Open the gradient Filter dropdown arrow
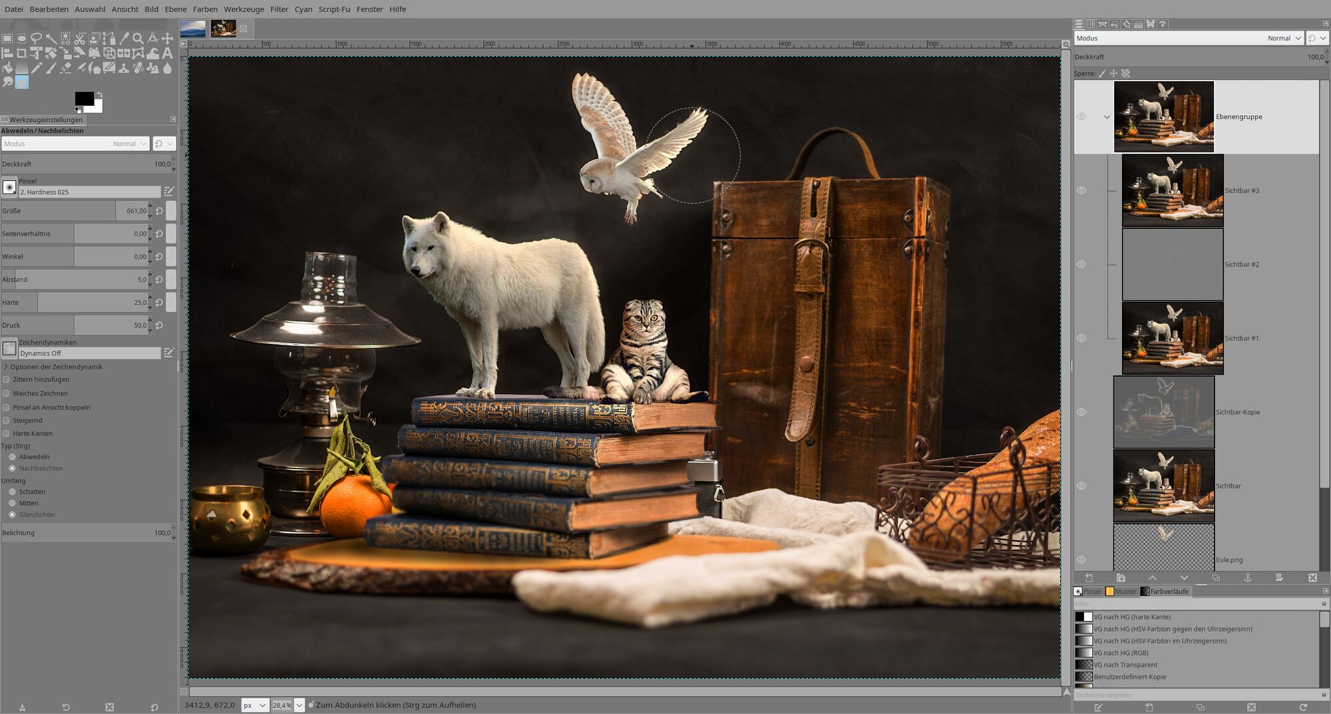The width and height of the screenshot is (1331, 714). tap(1324, 604)
